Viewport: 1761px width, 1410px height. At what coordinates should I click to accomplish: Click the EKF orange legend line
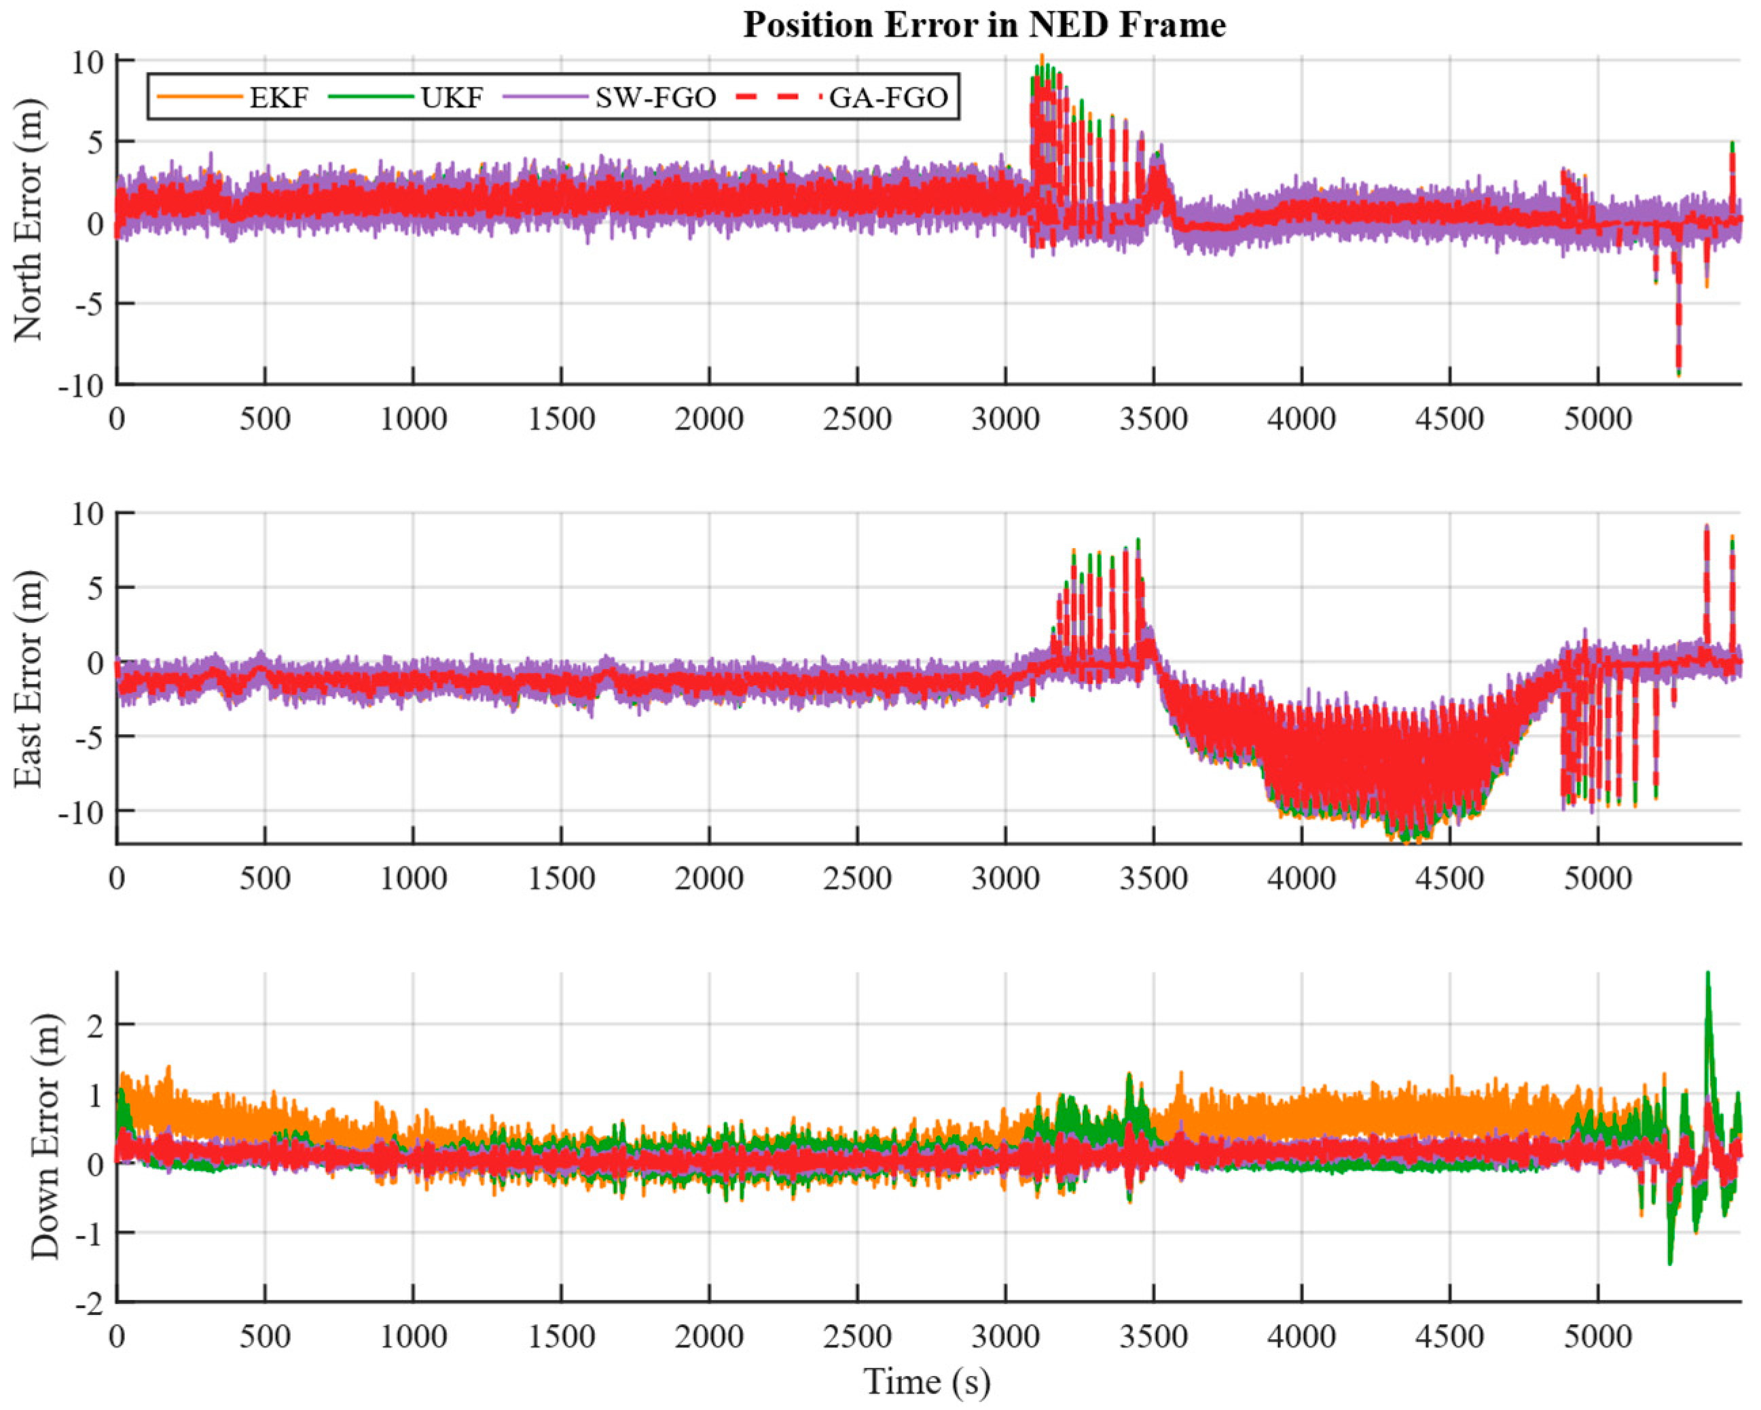point(200,97)
